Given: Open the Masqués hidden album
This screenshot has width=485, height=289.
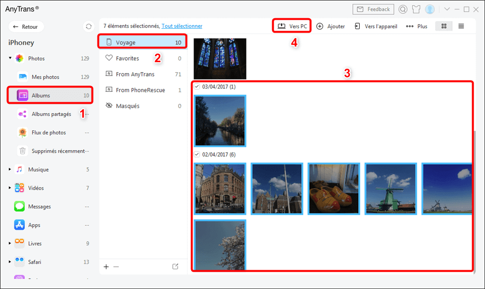Looking at the screenshot, I should click(143, 106).
